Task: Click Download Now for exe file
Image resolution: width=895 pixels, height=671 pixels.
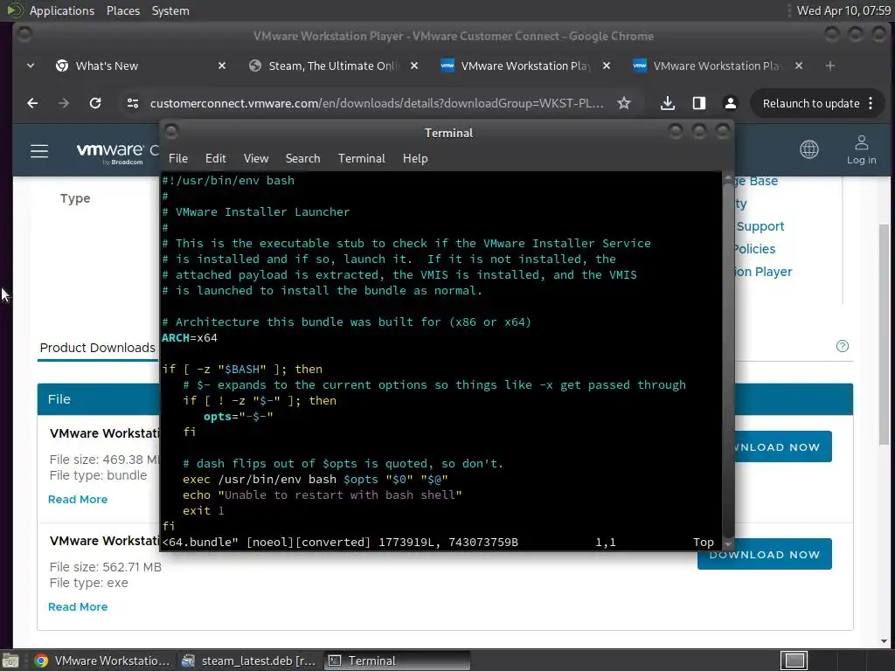Action: click(764, 554)
